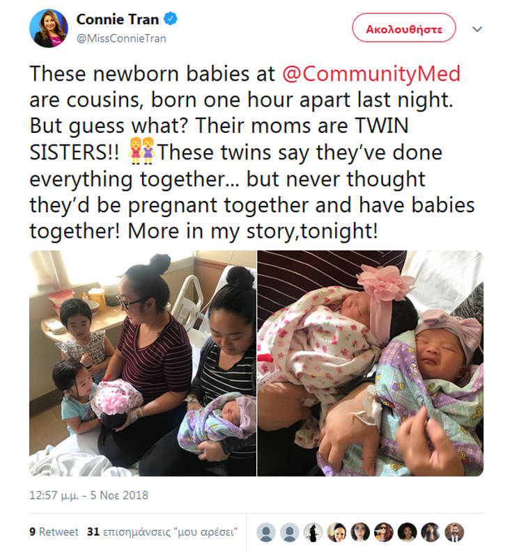The height and width of the screenshot is (551, 512).
Task: Open the sunglasses red-hair liker avatar
Action: coord(384,532)
